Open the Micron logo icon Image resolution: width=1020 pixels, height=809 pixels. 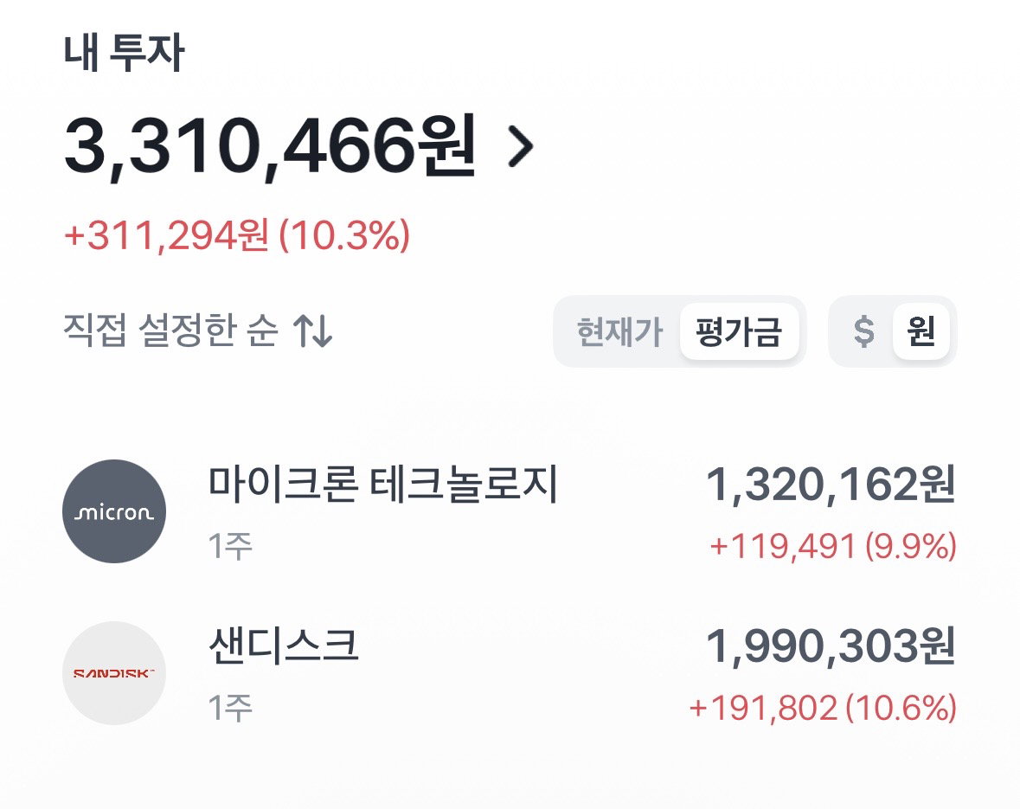coord(114,511)
